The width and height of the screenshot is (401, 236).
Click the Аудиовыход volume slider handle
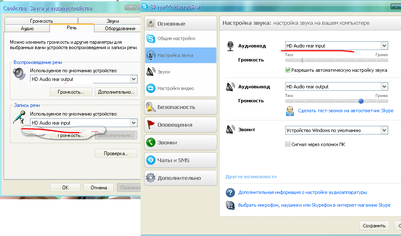(361, 101)
